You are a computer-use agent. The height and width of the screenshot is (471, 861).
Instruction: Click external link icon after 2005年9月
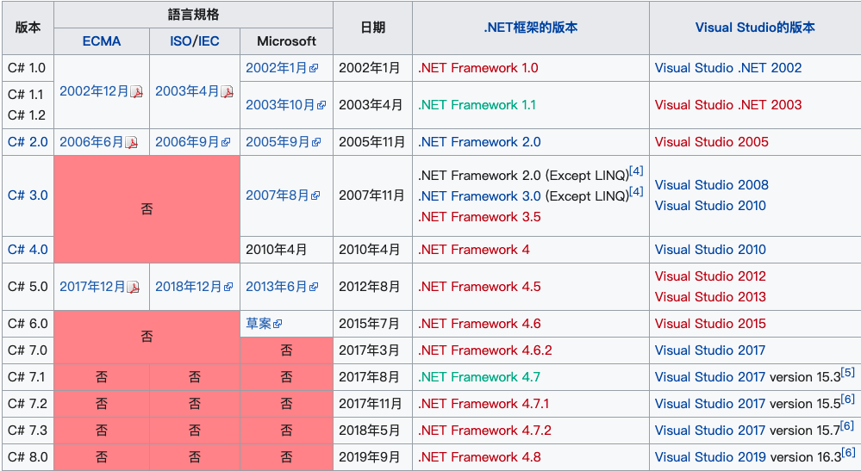[x=316, y=143]
